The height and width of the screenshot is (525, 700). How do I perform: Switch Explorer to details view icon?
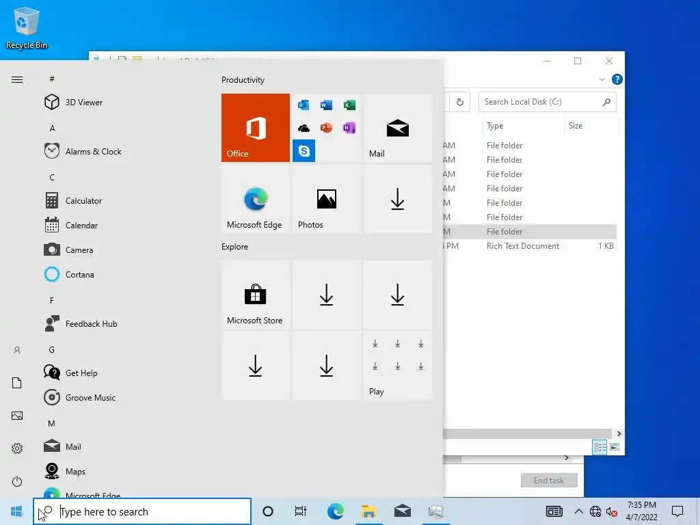click(600, 447)
